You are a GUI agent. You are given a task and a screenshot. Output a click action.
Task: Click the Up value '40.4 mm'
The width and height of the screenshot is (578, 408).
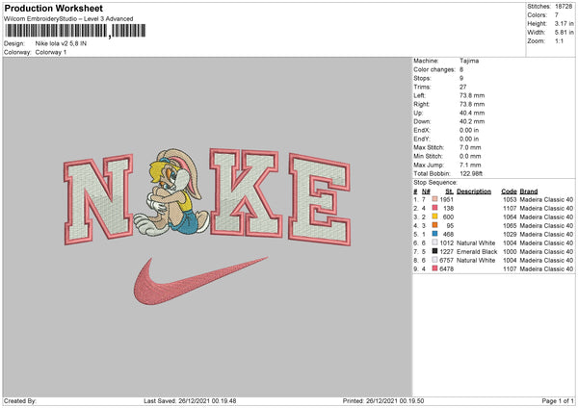coord(472,113)
